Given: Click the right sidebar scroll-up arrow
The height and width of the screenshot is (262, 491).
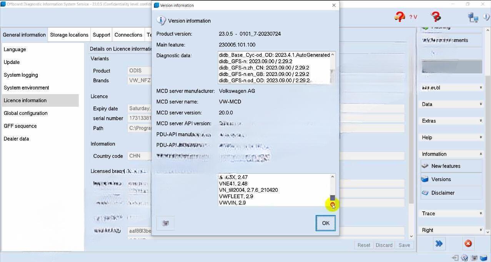Looking at the screenshot, I should pyautogui.click(x=487, y=31).
